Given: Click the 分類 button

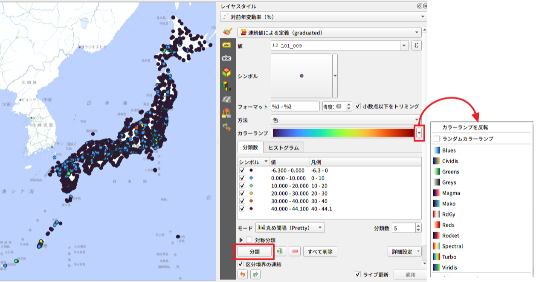Looking at the screenshot, I should 254,251.
